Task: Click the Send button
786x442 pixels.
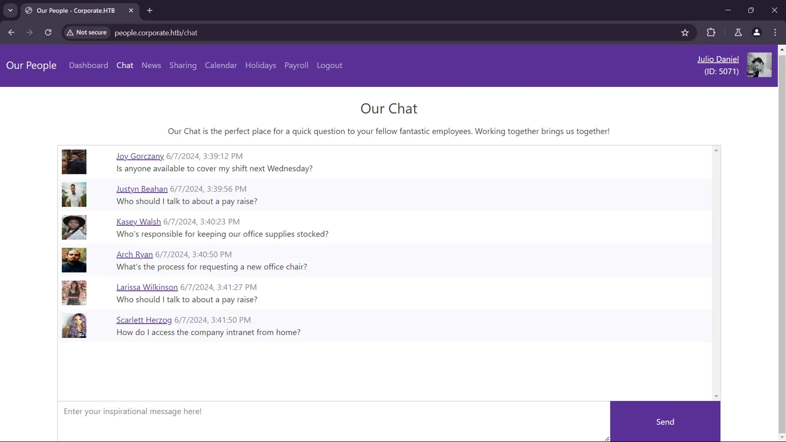Action: pos(665,421)
